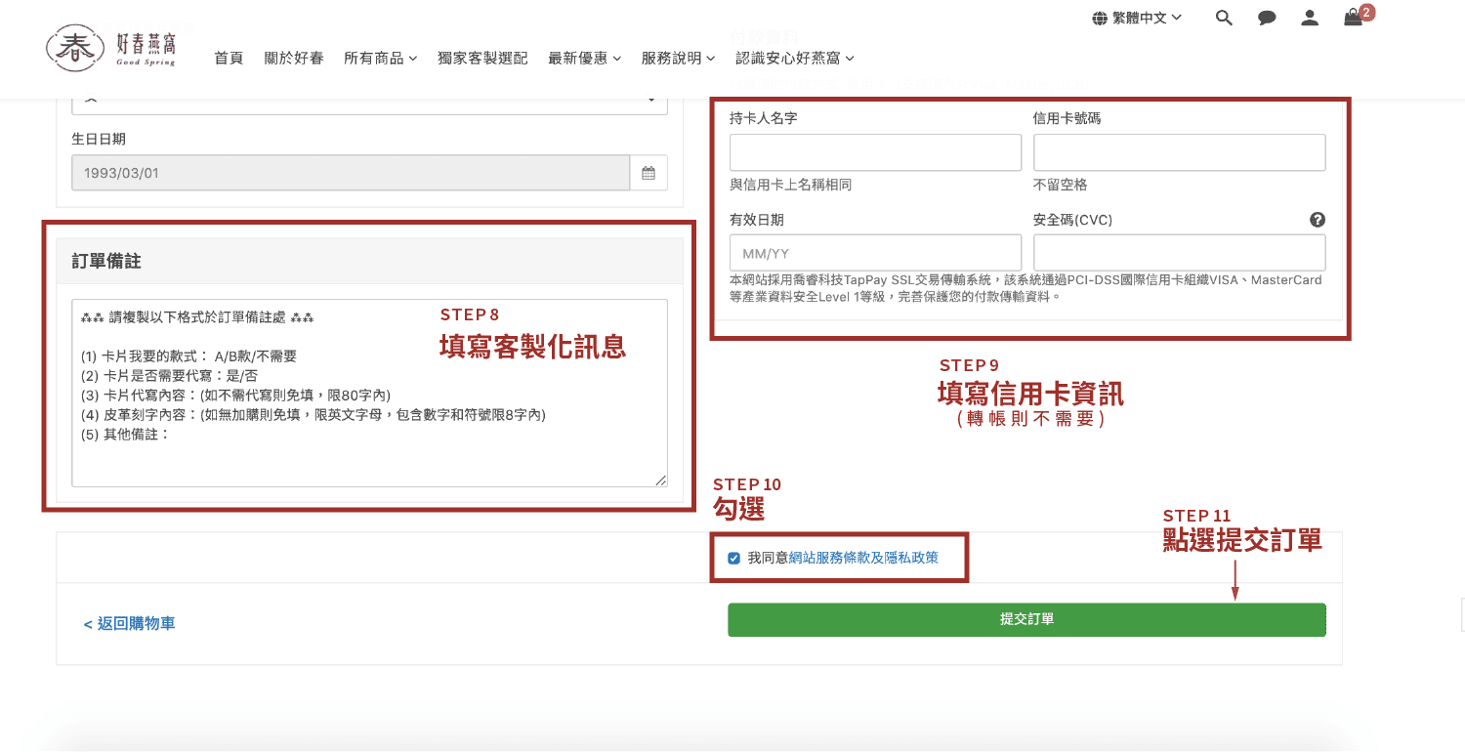The image size is (1465, 753).
Task: Expand the 所有商品 dropdown menu
Action: pyautogui.click(x=381, y=58)
